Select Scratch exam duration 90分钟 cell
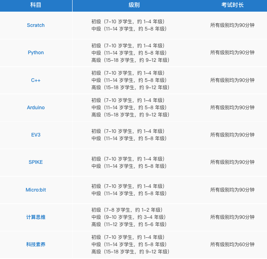Image resolution: width=267 pixels, height=259 pixels. [233, 25]
